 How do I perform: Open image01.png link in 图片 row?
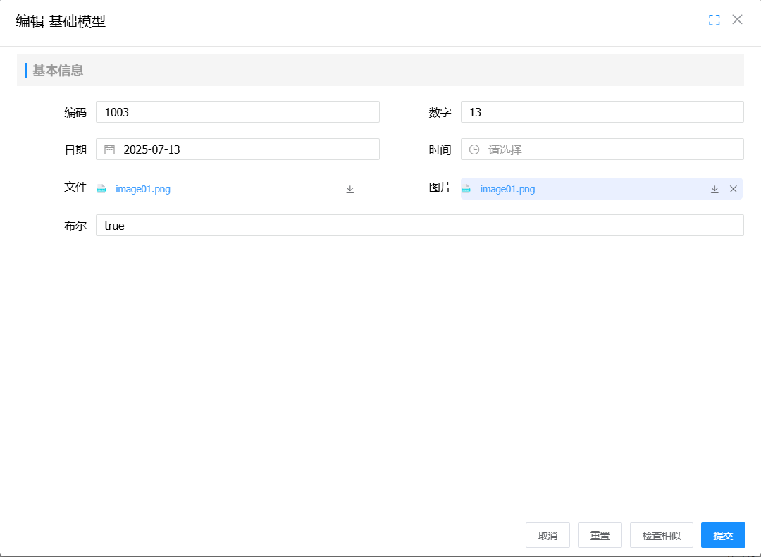(507, 189)
